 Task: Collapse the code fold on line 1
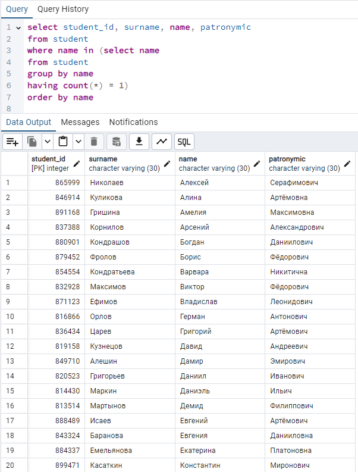coord(18,28)
